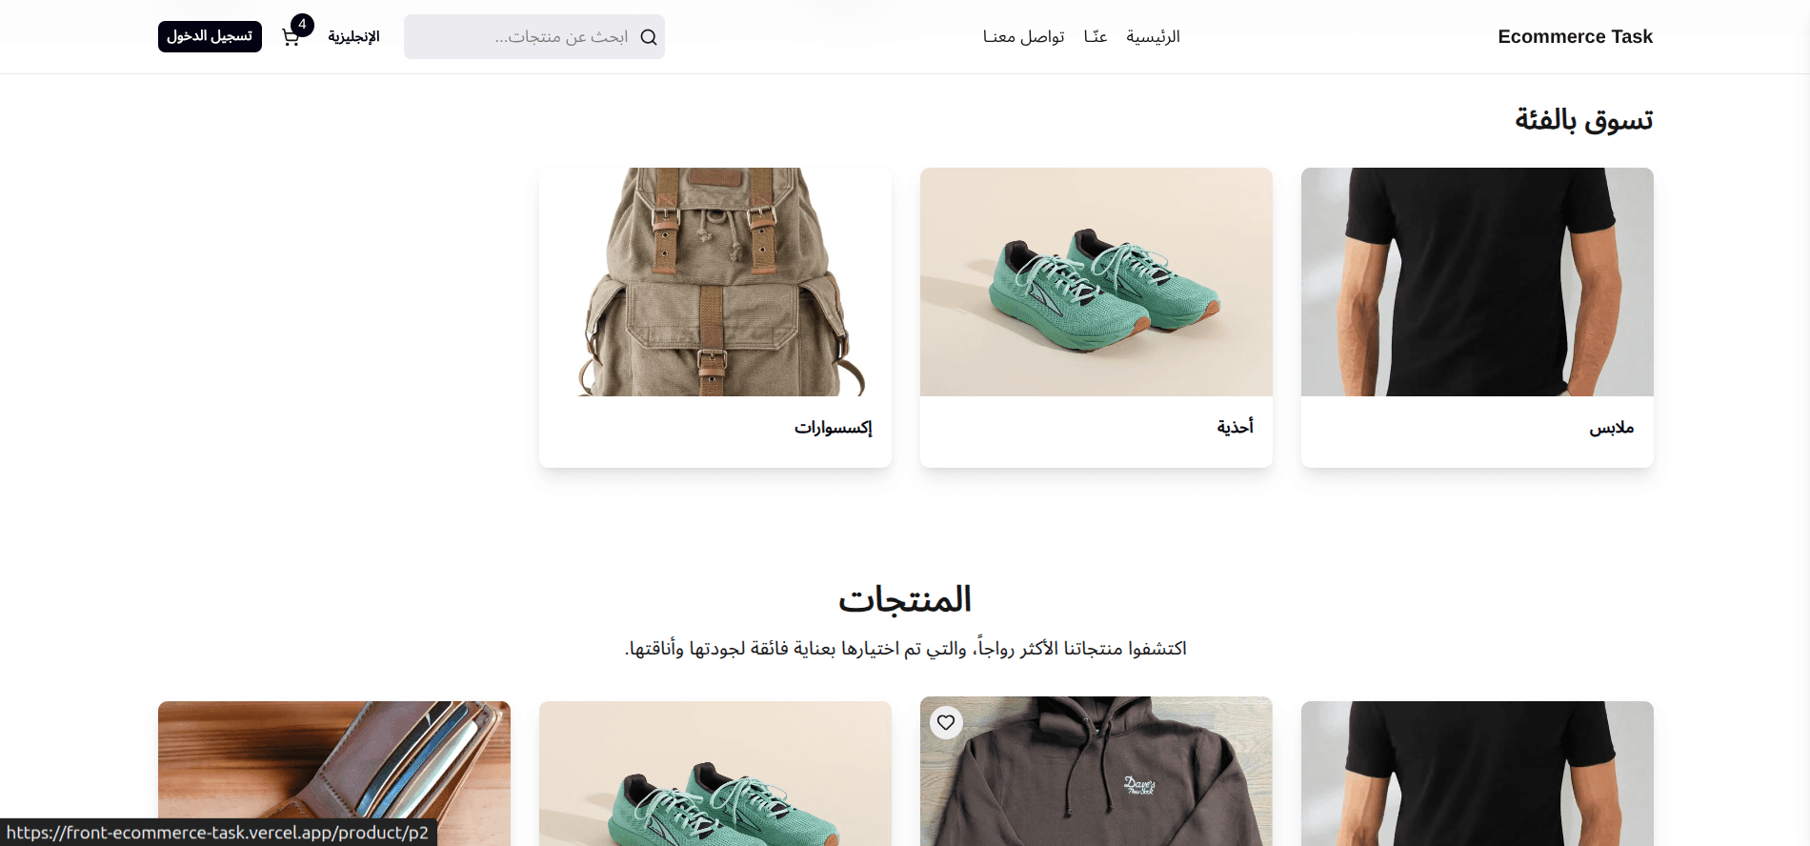1810x846 pixels.
Task: Open the green sneakers product card
Action: pyautogui.click(x=715, y=774)
